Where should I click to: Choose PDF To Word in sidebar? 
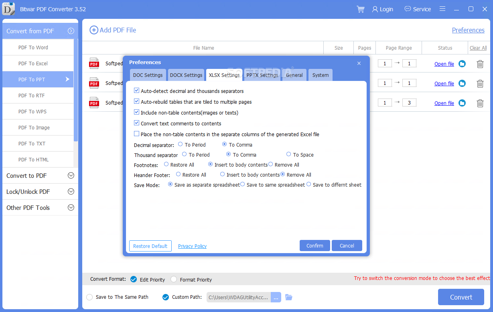(38, 47)
